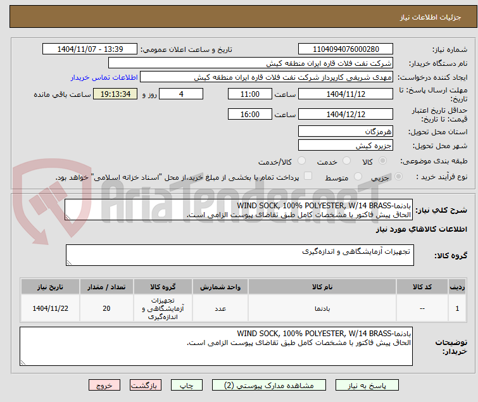The image size is (478, 402).
Task: Select the خدمت radio button
Action: (x=346, y=161)
